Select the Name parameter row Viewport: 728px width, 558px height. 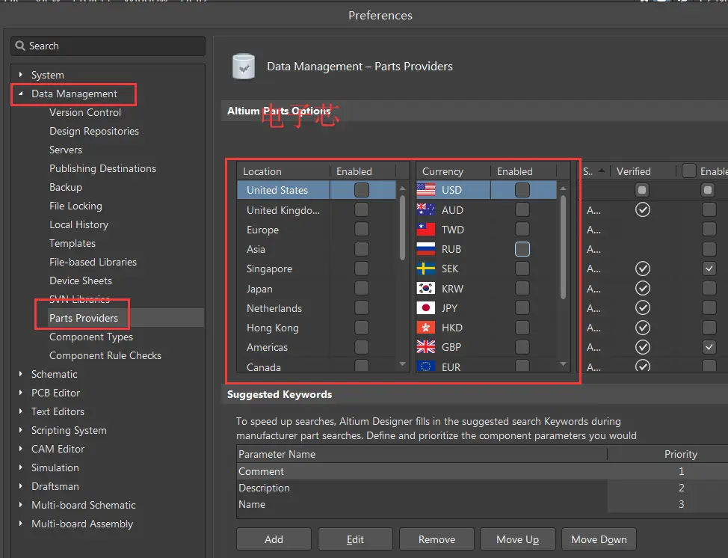482,504
